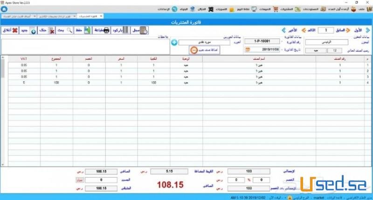Image resolution: width=373 pixels, height=200 pixels.
Task: Click the حفظ (save) floppy disk button
Action: point(83,30)
